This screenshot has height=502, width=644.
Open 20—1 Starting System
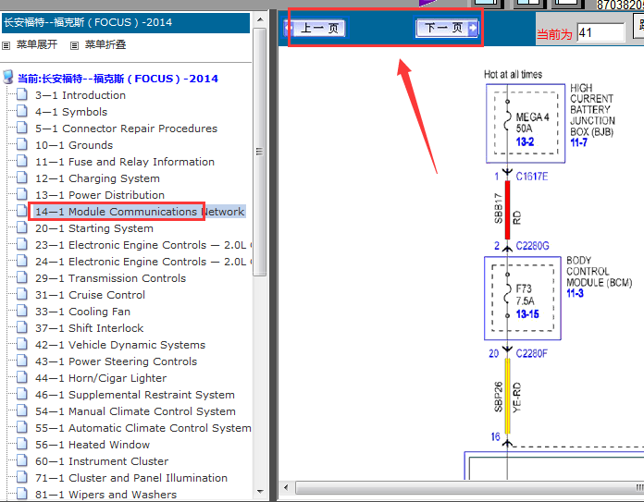94,228
